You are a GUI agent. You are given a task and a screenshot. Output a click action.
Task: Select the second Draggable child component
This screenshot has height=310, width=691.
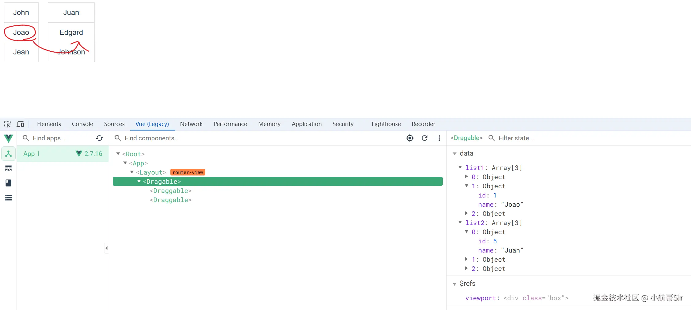pyautogui.click(x=171, y=200)
